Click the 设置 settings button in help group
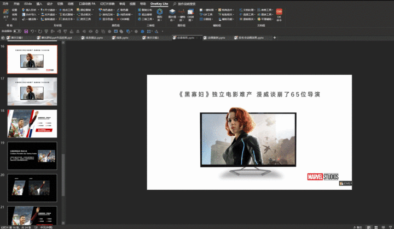This screenshot has height=229, width=394. click(14, 10)
